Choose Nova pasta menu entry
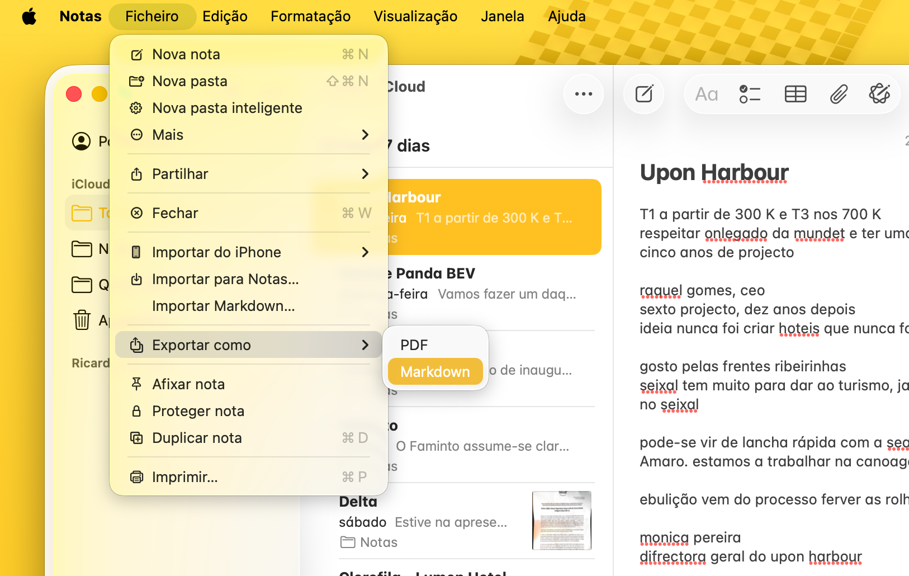This screenshot has width=909, height=576. point(249,81)
